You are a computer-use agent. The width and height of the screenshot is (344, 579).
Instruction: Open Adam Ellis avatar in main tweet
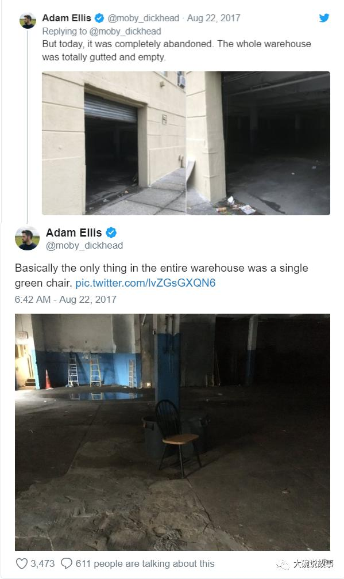point(27,238)
